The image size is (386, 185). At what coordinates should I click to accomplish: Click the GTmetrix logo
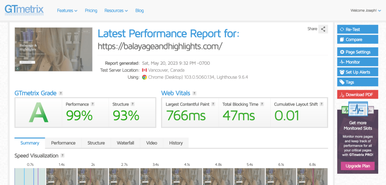point(24,10)
